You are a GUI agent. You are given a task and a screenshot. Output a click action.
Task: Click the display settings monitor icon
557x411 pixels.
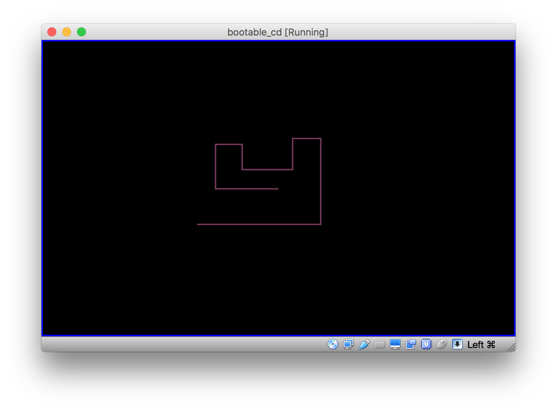point(395,344)
